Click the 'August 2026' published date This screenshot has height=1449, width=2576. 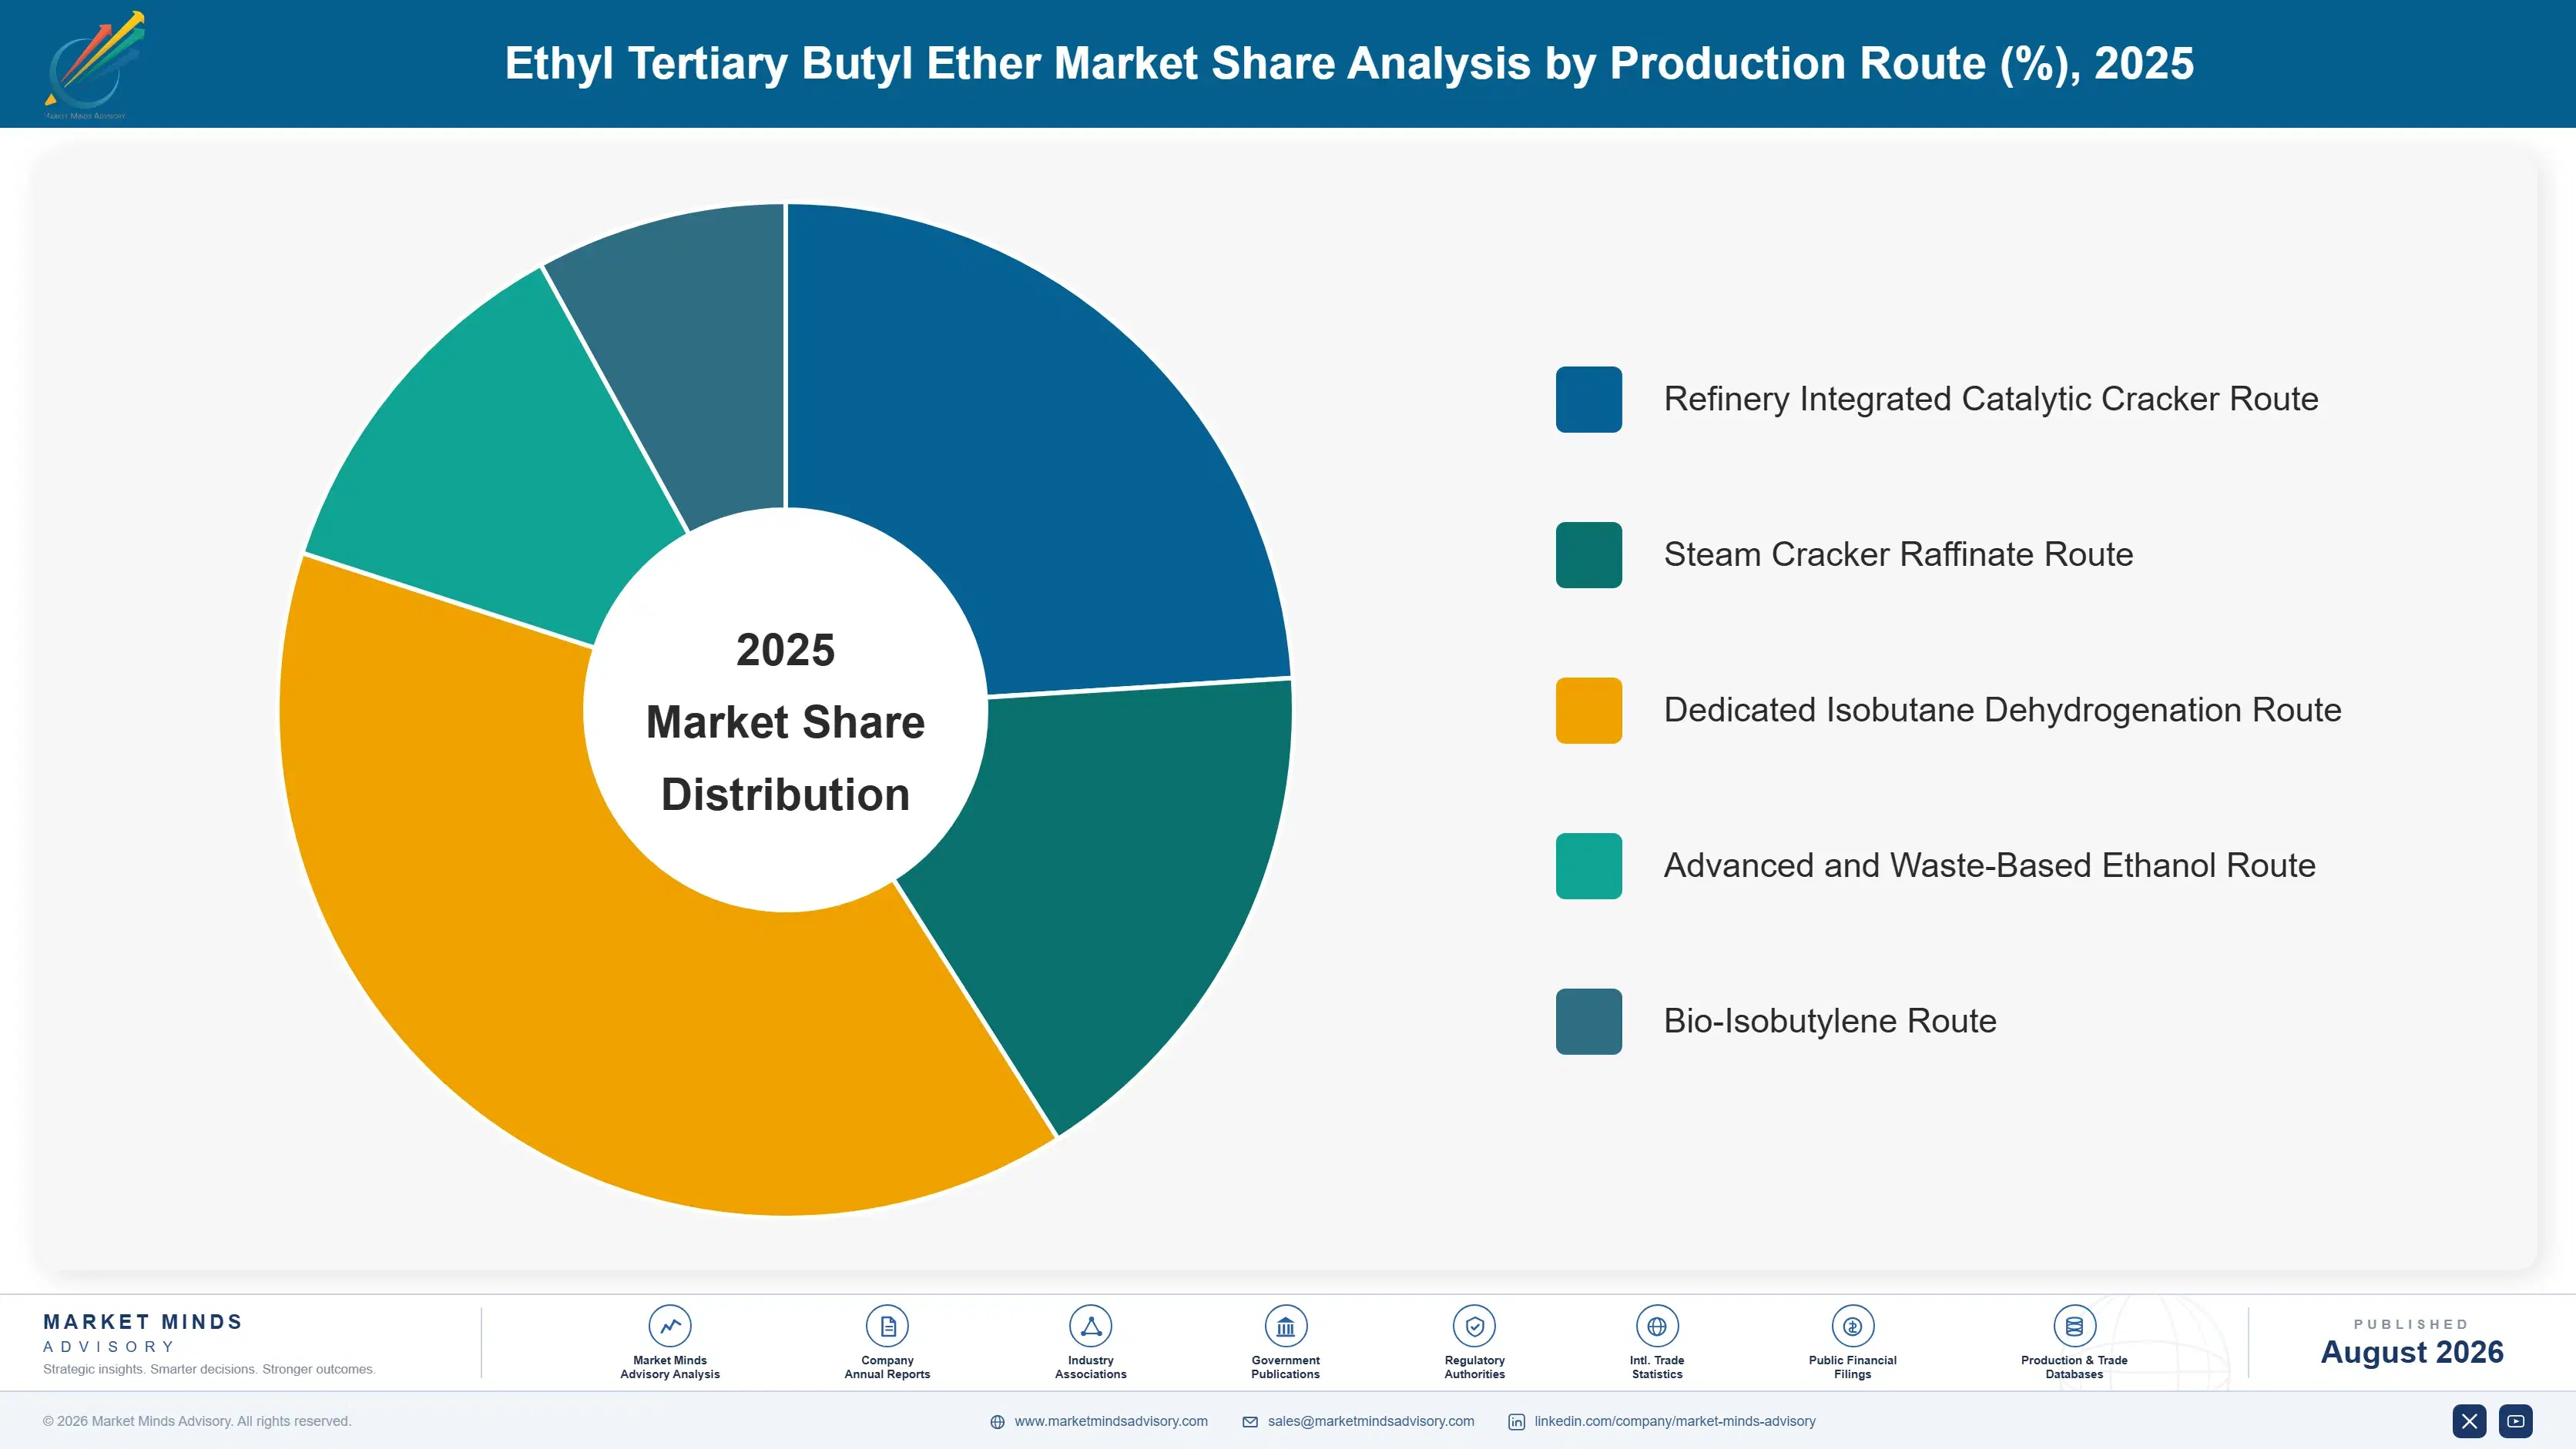tap(2411, 1352)
